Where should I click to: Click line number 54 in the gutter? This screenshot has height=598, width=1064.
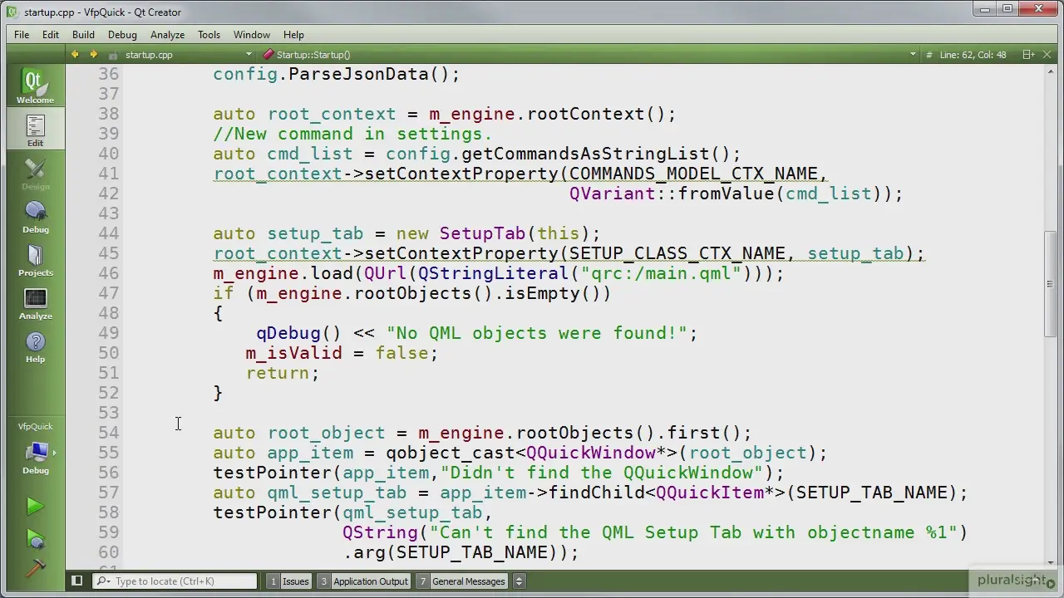pyautogui.click(x=108, y=433)
